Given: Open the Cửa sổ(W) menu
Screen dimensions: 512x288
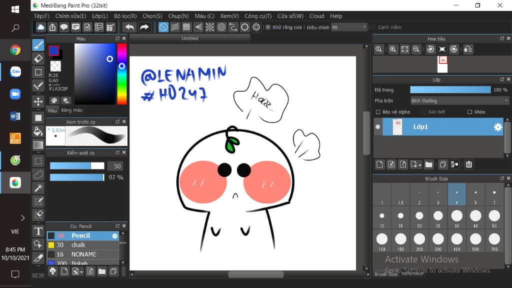Looking at the screenshot, I should coord(290,16).
